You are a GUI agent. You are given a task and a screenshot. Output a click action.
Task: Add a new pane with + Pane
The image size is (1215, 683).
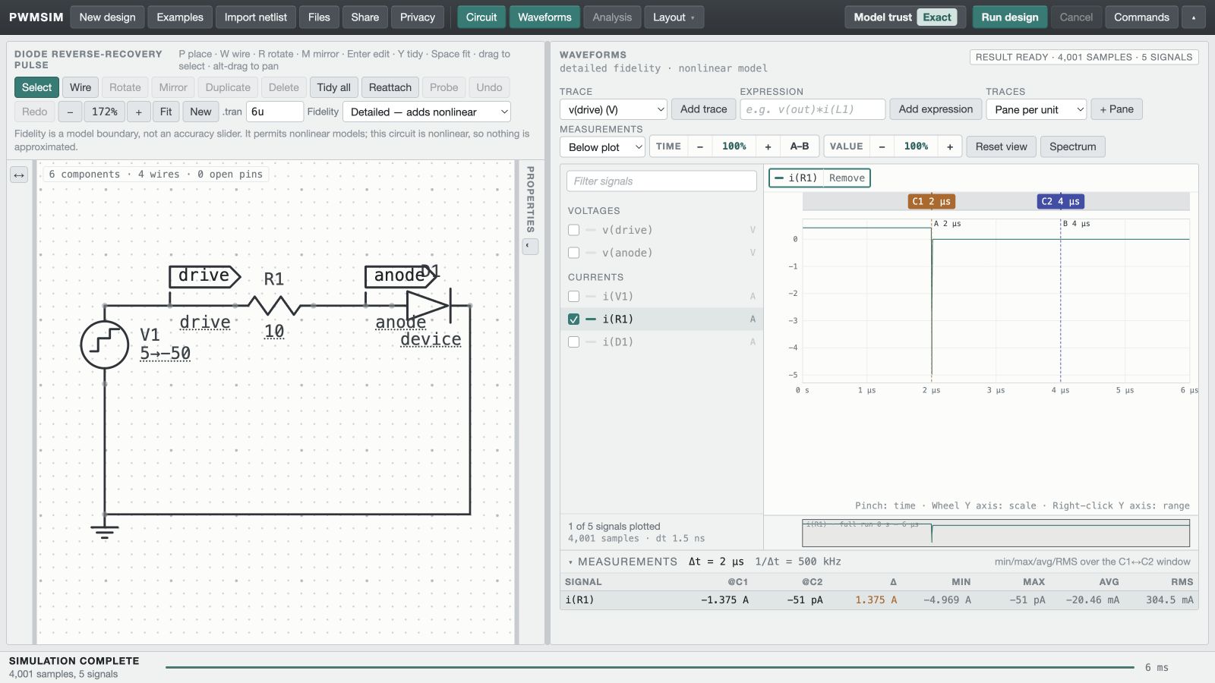(x=1117, y=109)
